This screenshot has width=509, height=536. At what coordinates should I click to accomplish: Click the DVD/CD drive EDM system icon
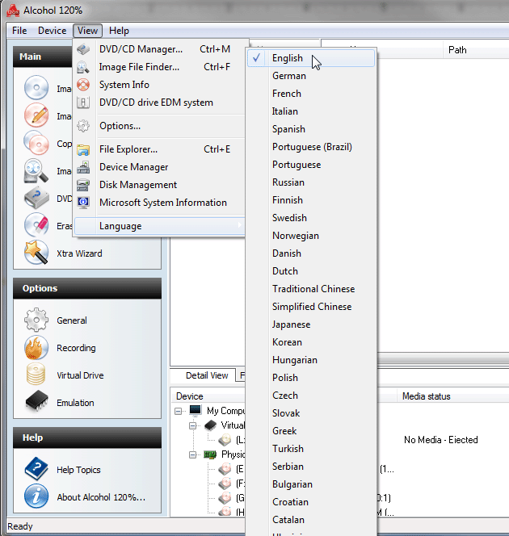[83, 103]
